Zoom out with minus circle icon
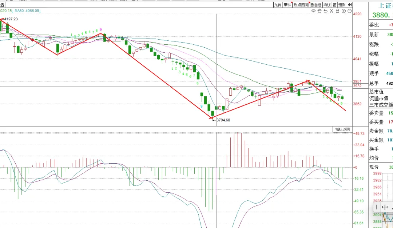This screenshot has height=228, width=393. (350, 11)
